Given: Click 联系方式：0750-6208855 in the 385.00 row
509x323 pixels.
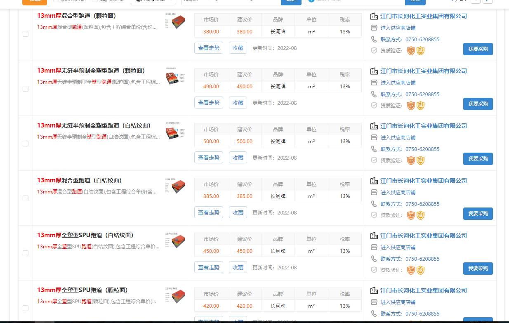Looking at the screenshot, I should tap(410, 204).
